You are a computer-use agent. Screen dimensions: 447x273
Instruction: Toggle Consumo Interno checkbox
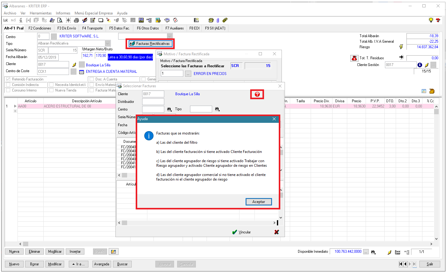coord(8,90)
